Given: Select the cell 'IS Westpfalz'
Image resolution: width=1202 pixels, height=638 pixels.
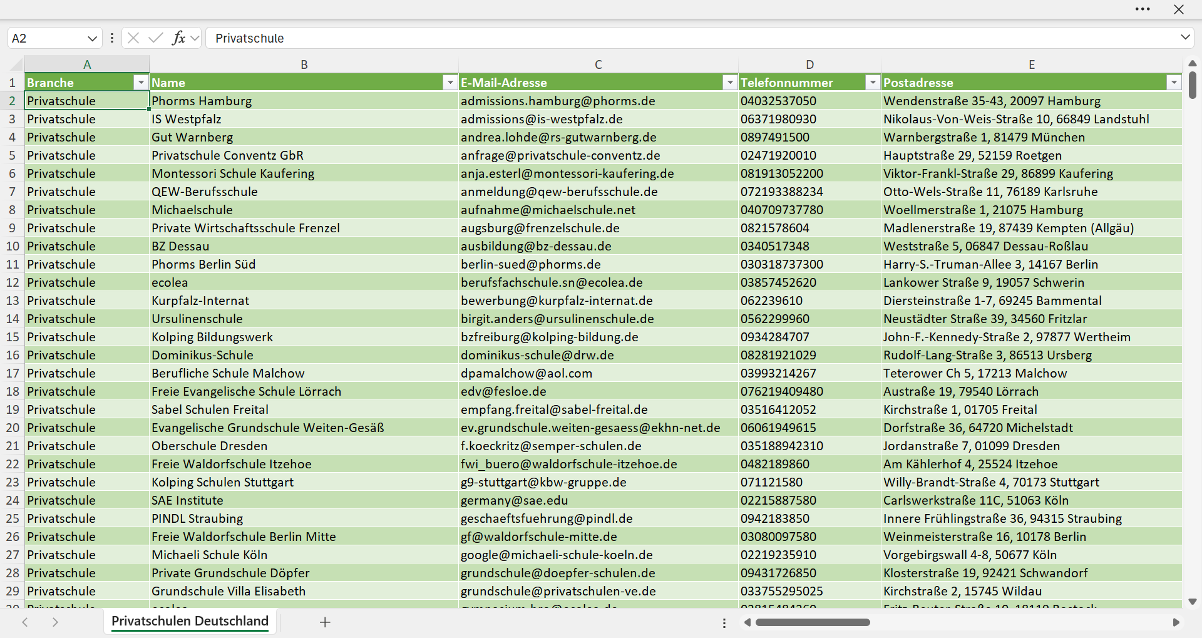Looking at the screenshot, I should [x=304, y=119].
